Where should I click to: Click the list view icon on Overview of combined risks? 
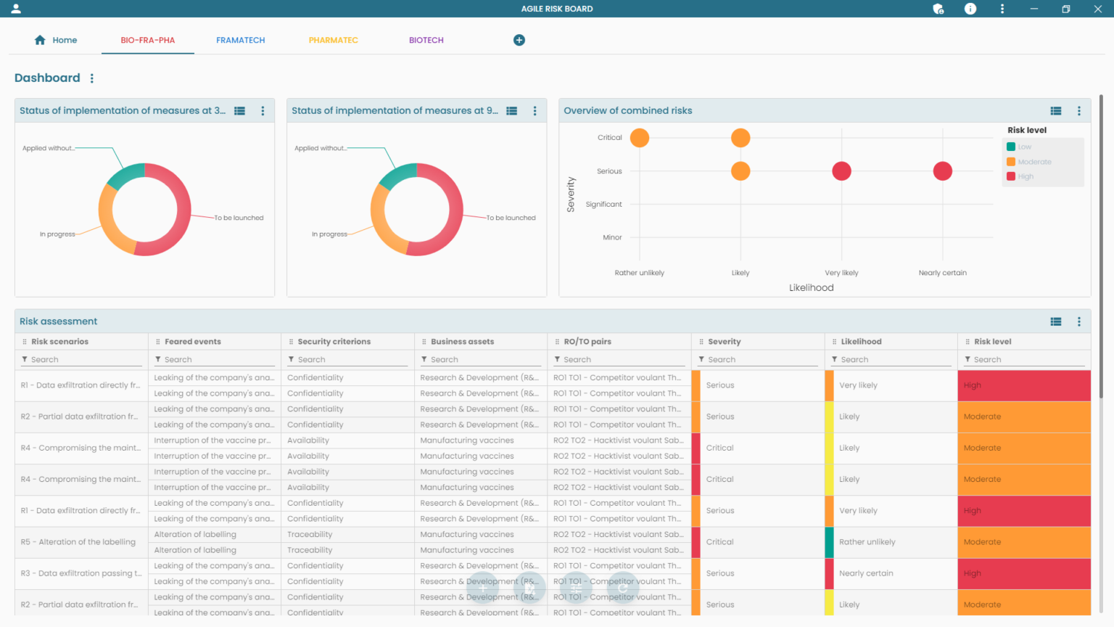pyautogui.click(x=1056, y=110)
